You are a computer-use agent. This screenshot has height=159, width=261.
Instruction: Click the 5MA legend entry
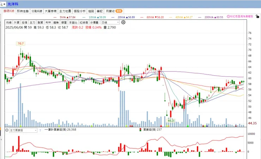tap(65, 17)
